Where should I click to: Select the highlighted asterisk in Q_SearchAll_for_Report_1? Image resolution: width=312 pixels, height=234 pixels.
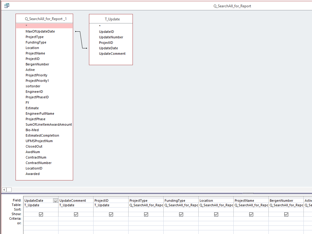point(44,26)
